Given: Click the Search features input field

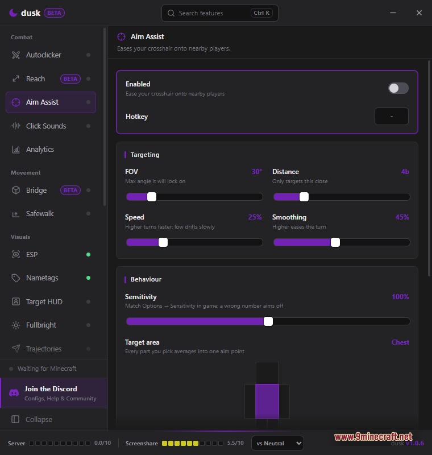Looking at the screenshot, I should pyautogui.click(x=220, y=13).
